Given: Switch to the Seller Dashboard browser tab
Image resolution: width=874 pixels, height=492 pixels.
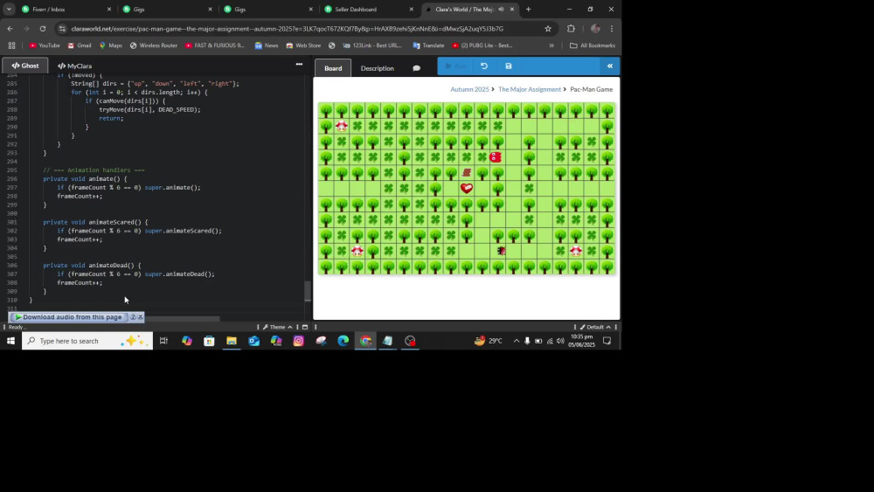Looking at the screenshot, I should point(369,10).
